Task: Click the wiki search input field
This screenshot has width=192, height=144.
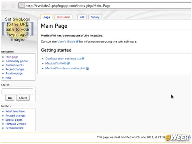Action: tap(17, 91)
